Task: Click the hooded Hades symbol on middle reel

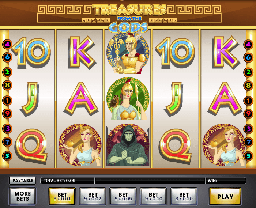Action: click(x=128, y=146)
